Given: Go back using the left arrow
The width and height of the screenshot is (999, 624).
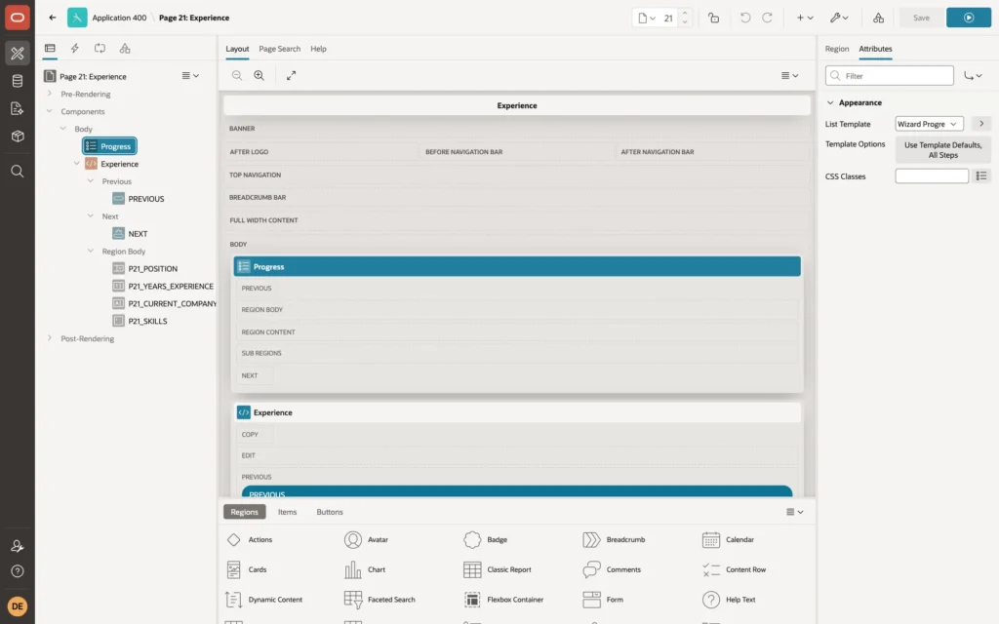Looking at the screenshot, I should [53, 18].
